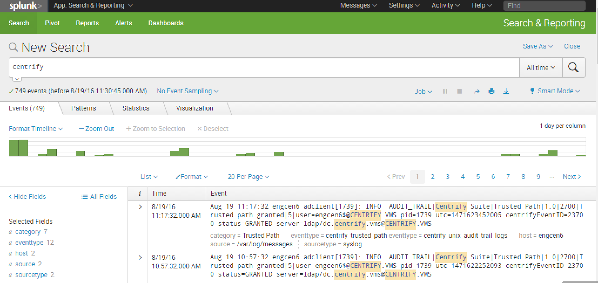Open the Help menu
The height and width of the screenshot is (283, 598).
[482, 5]
